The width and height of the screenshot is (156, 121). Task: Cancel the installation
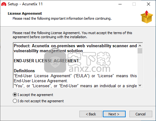pyautogui.click(x=141, y=114)
